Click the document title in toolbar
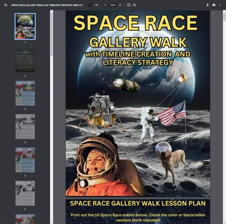The height and width of the screenshot is (224, 226). (47, 5)
